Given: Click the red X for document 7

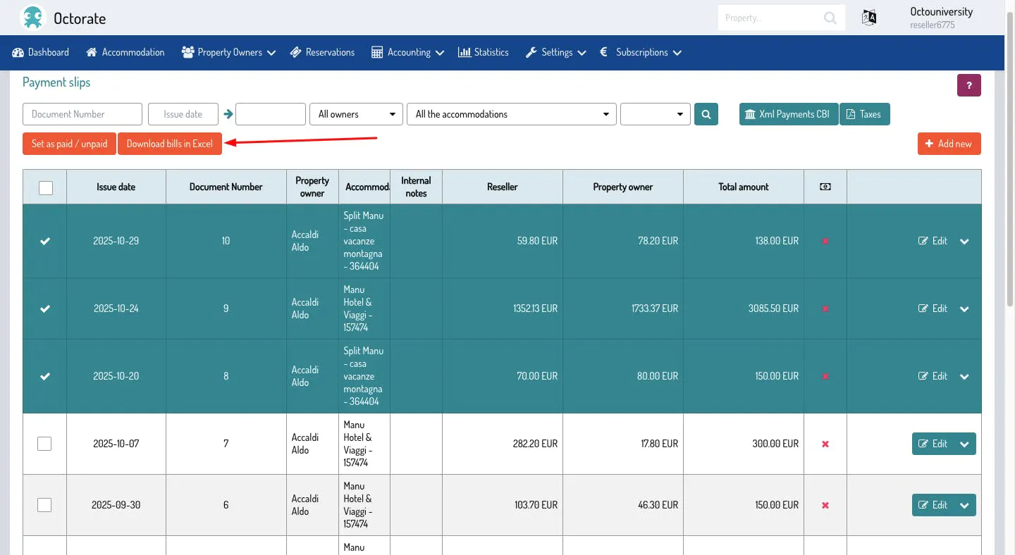Looking at the screenshot, I should pos(825,444).
